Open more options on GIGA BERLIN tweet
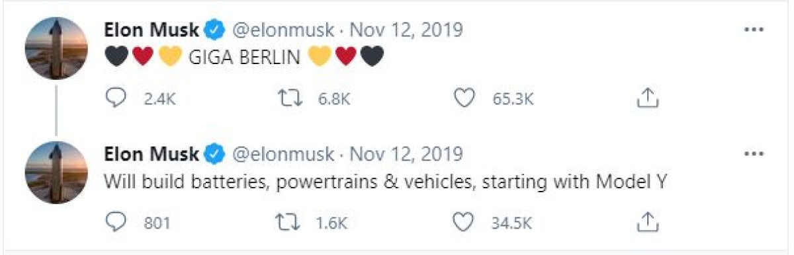The height and width of the screenshot is (255, 794). tap(754, 30)
